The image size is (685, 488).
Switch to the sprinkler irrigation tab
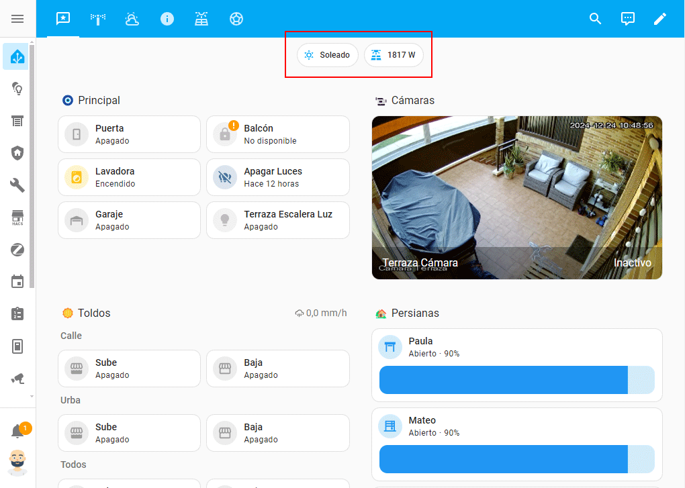tap(97, 19)
